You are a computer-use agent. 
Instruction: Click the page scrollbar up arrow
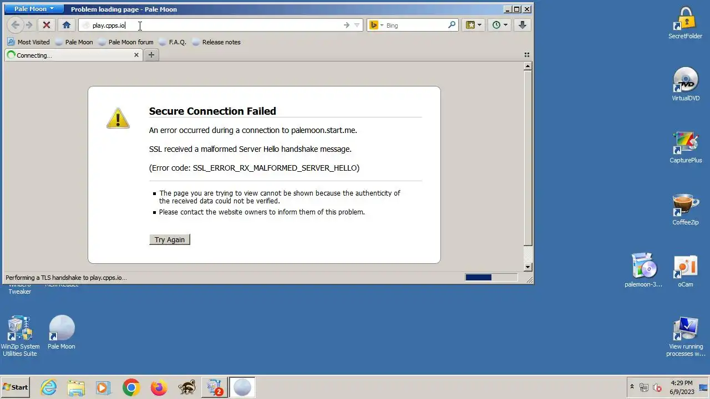[528, 66]
